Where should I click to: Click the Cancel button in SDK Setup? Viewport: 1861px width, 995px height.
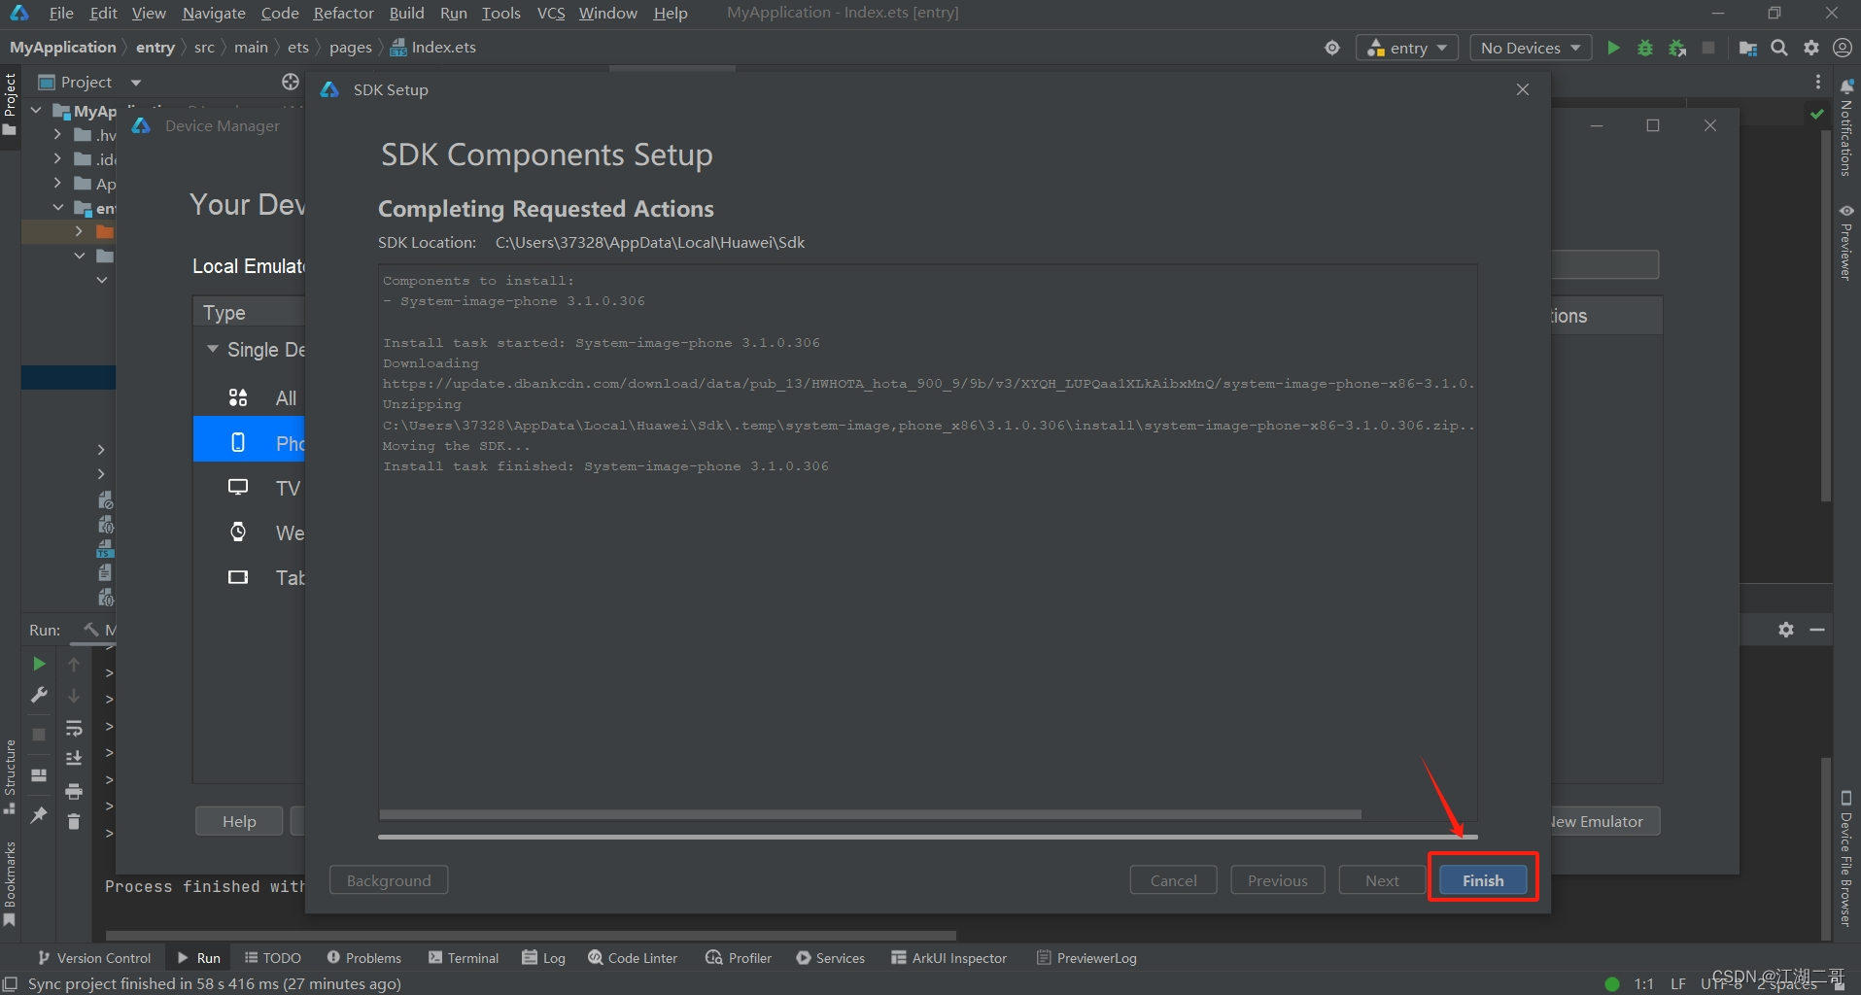(1173, 880)
